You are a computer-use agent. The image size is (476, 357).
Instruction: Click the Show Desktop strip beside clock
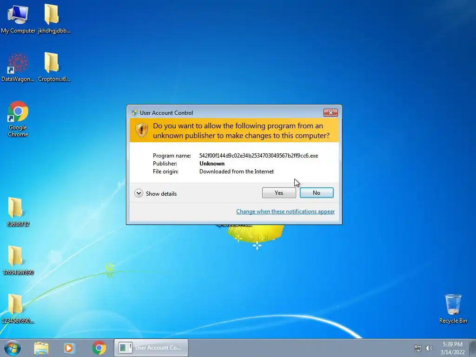(472, 348)
